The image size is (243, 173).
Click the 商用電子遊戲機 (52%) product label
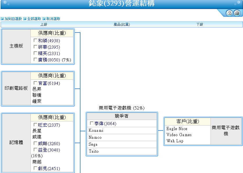click(x=122, y=108)
